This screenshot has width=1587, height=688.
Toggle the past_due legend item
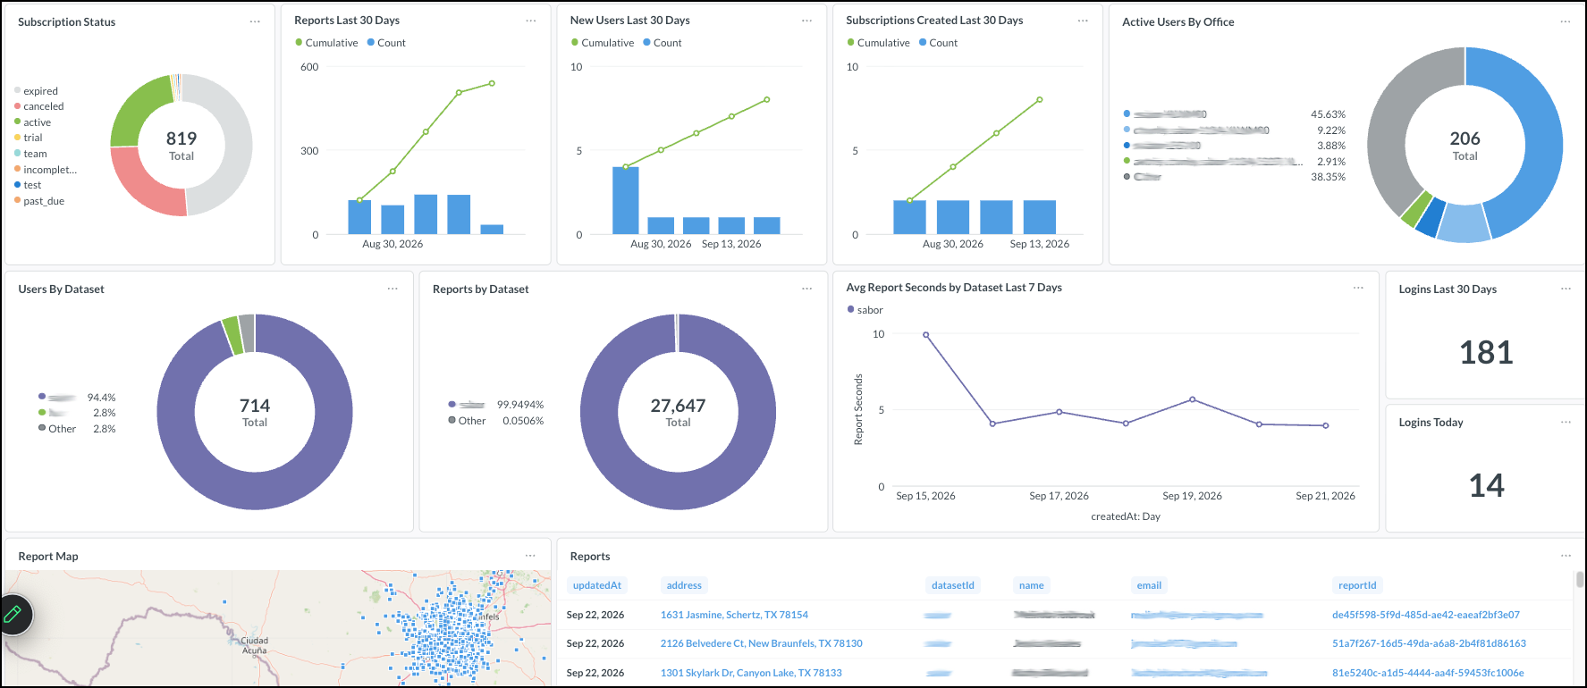click(39, 201)
